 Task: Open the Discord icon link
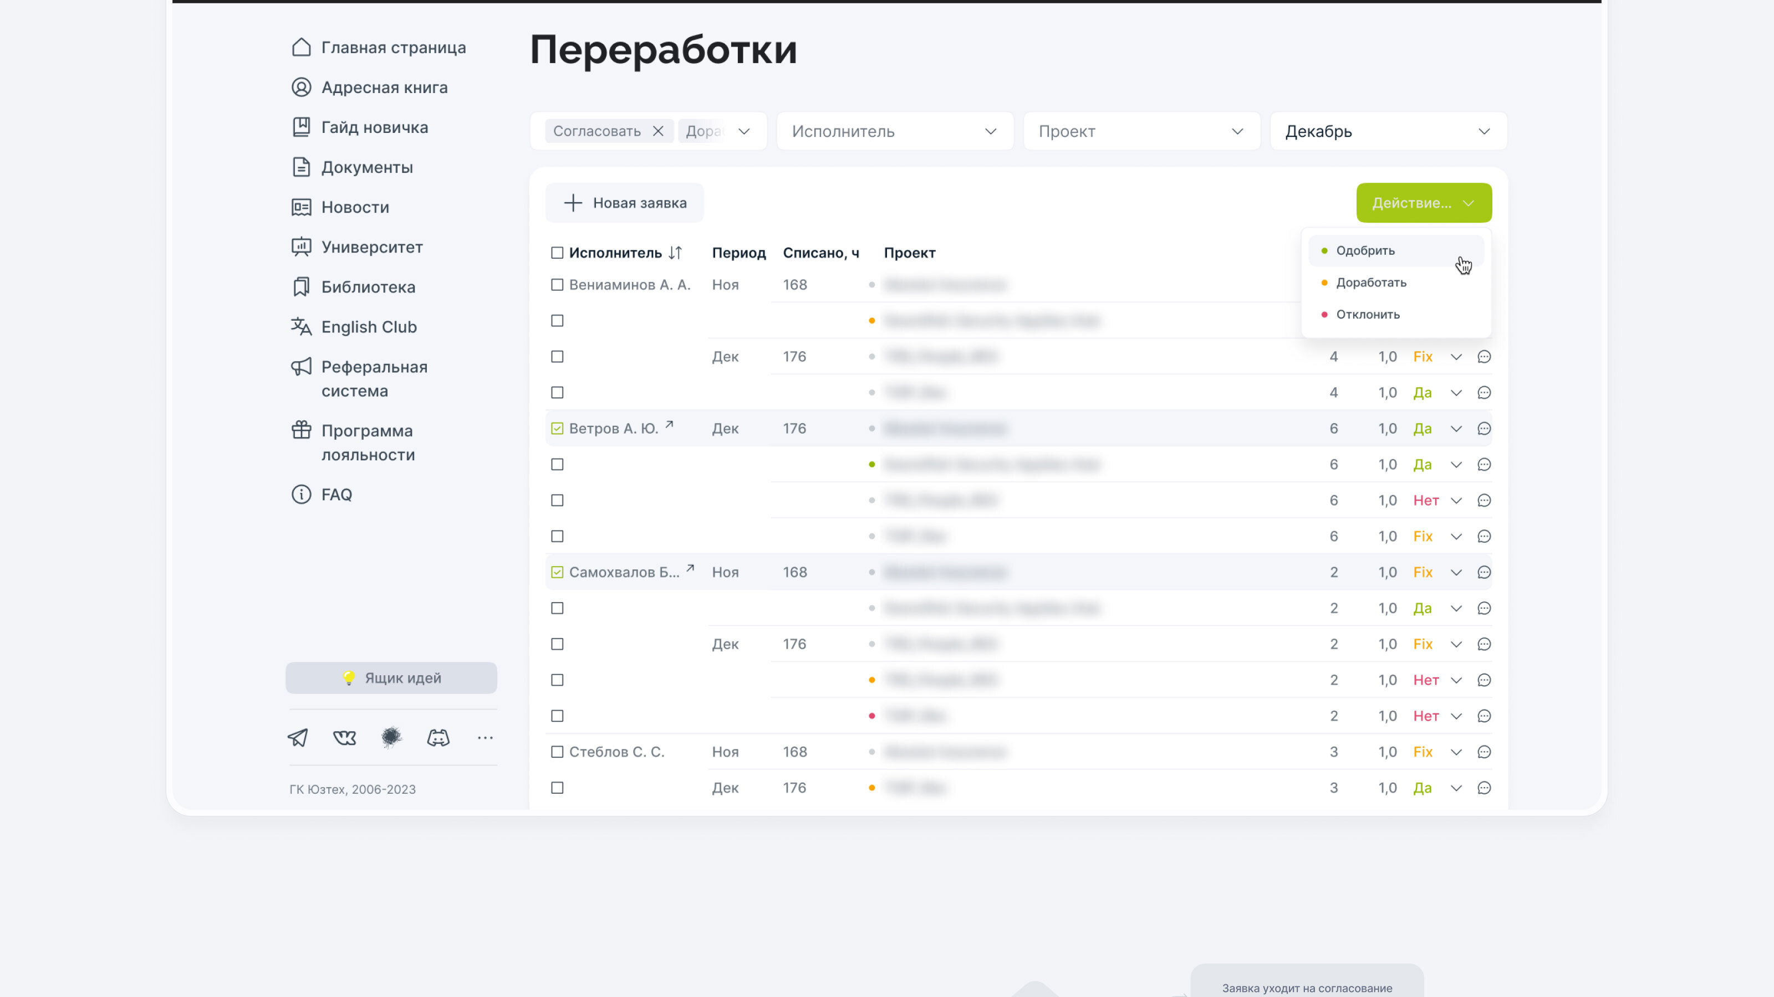click(x=438, y=738)
